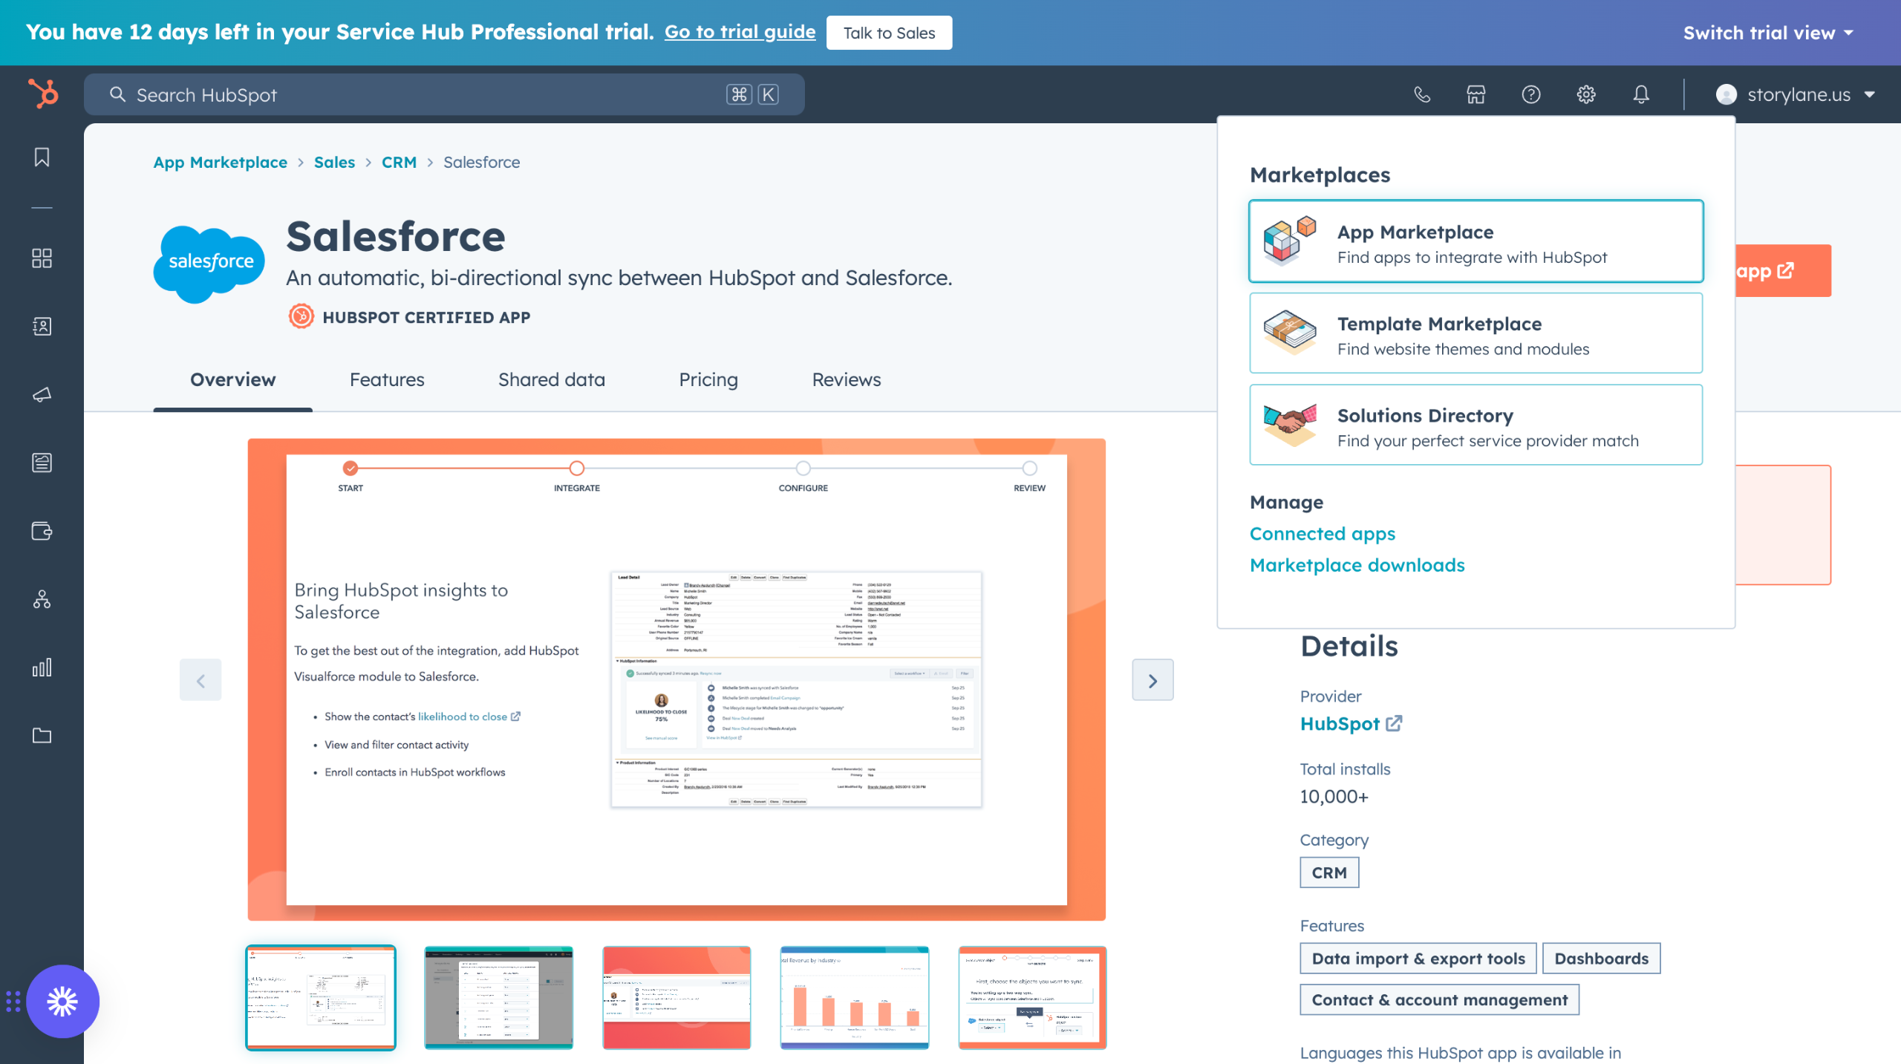Switch to the Shared data tab
This screenshot has height=1064, width=1901.
pos(551,379)
